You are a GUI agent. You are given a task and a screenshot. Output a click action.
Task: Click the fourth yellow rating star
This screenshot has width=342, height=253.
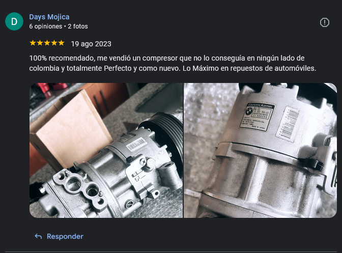[x=54, y=43]
